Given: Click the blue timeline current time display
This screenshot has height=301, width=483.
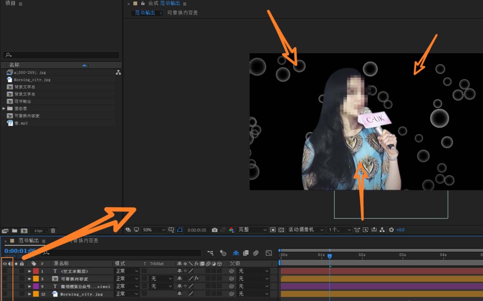Looking at the screenshot, I should coord(20,251).
